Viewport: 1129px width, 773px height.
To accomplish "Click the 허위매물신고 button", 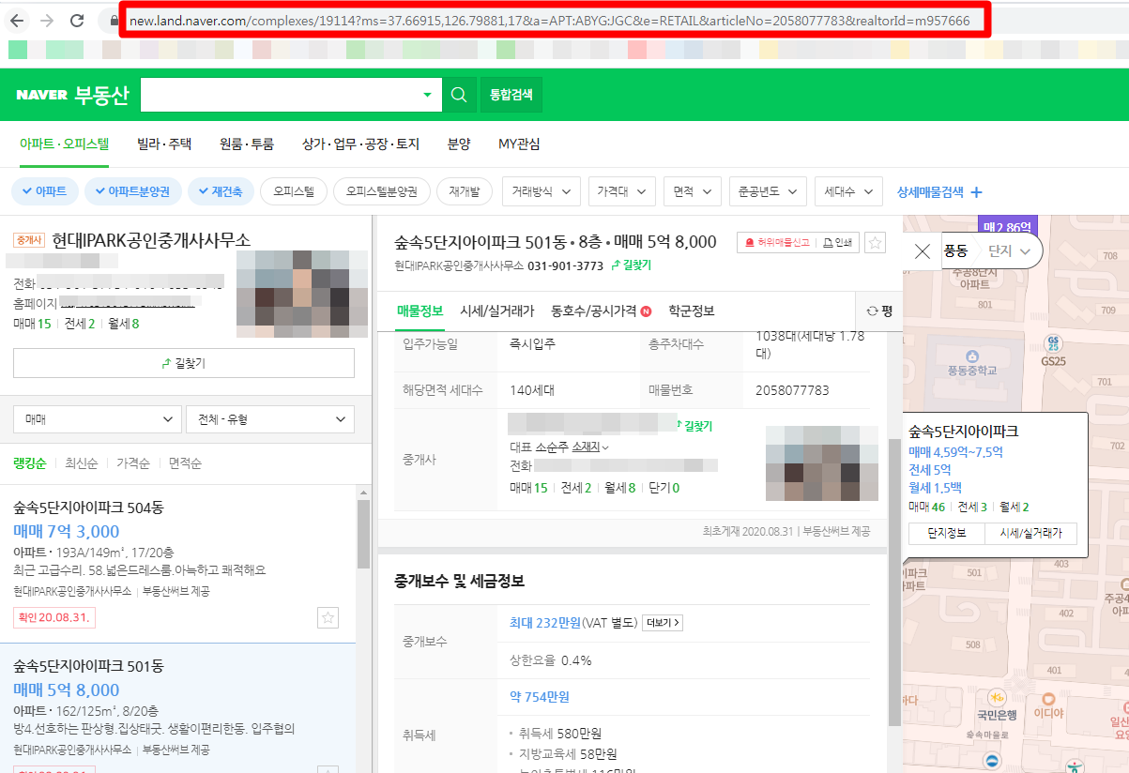I will pos(775,243).
